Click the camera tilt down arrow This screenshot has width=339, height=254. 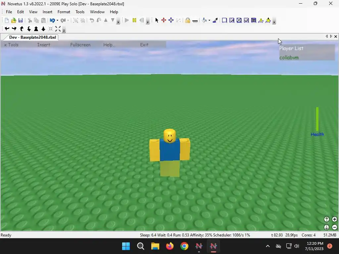pyautogui.click(x=29, y=28)
